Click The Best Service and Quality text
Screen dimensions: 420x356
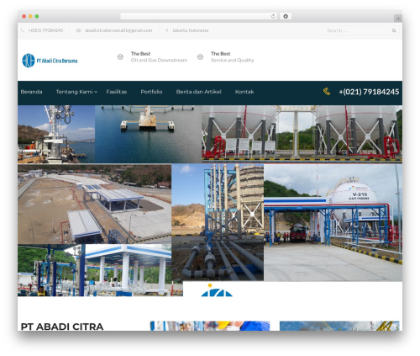point(232,57)
